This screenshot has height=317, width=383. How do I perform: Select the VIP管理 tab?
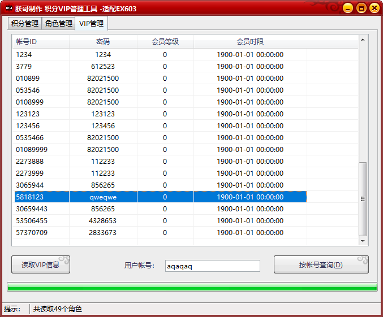pyautogui.click(x=91, y=24)
